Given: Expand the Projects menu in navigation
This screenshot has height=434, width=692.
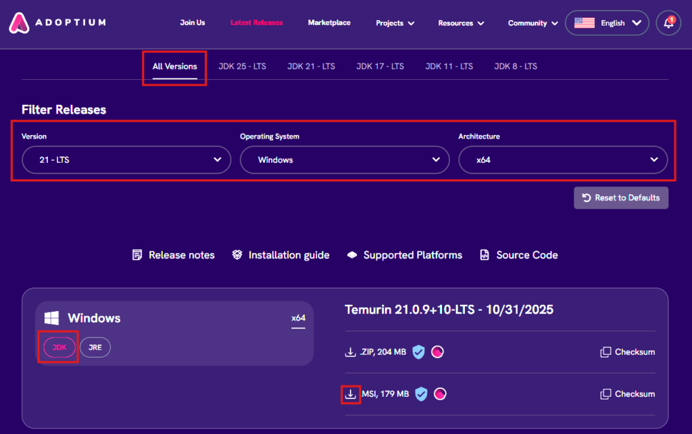Looking at the screenshot, I should click(x=394, y=23).
